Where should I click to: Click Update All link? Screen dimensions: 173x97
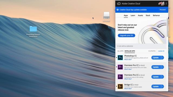click(x=161, y=51)
